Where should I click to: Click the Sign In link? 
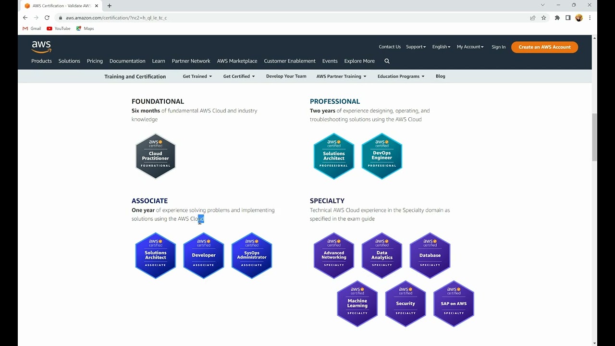[x=498, y=47]
